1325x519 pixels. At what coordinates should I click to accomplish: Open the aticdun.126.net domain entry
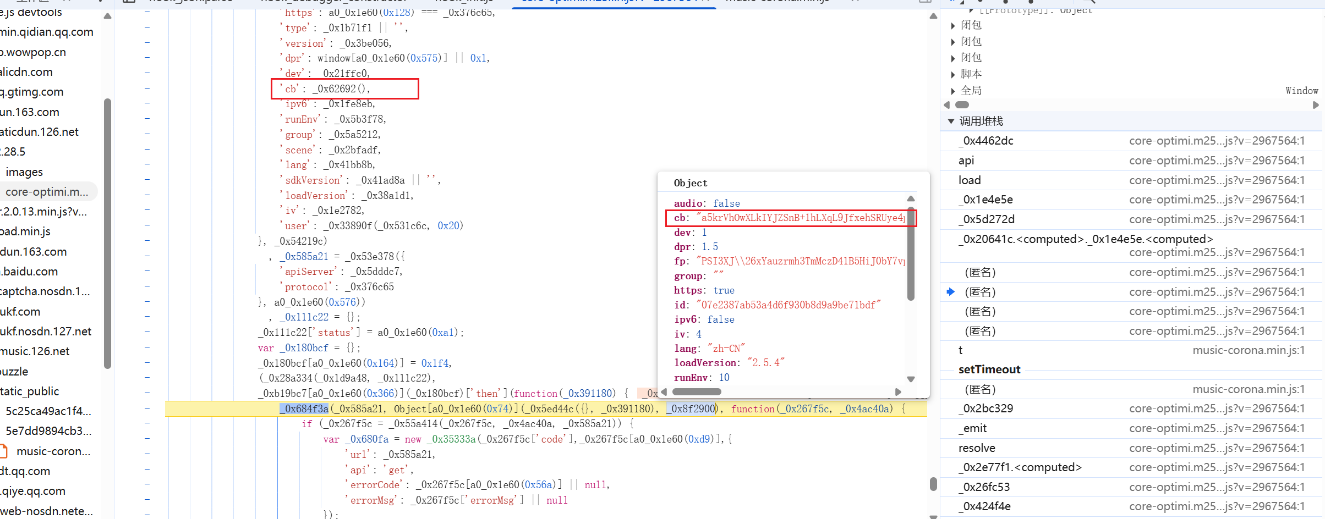[x=39, y=132]
